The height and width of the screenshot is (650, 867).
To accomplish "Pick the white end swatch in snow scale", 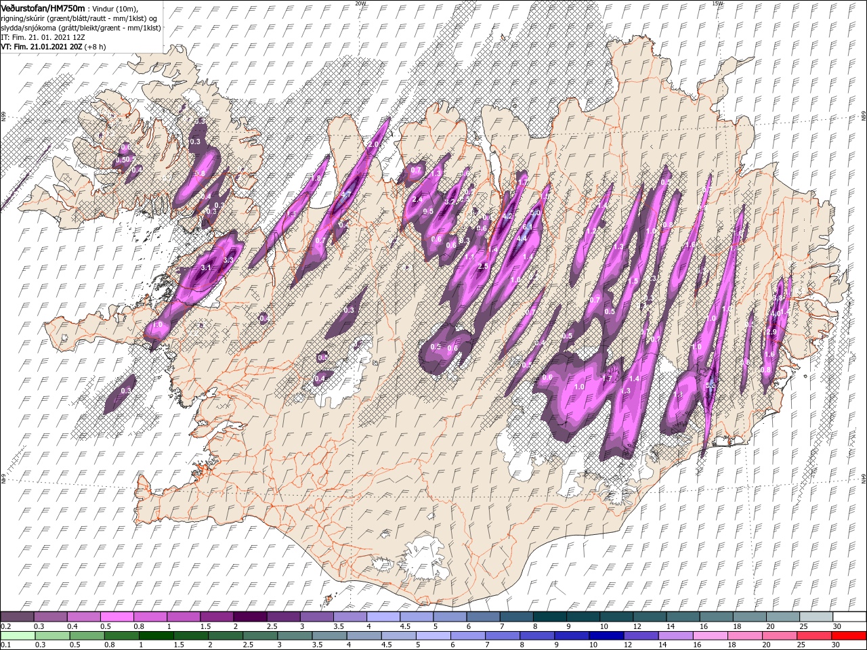I will (x=849, y=617).
